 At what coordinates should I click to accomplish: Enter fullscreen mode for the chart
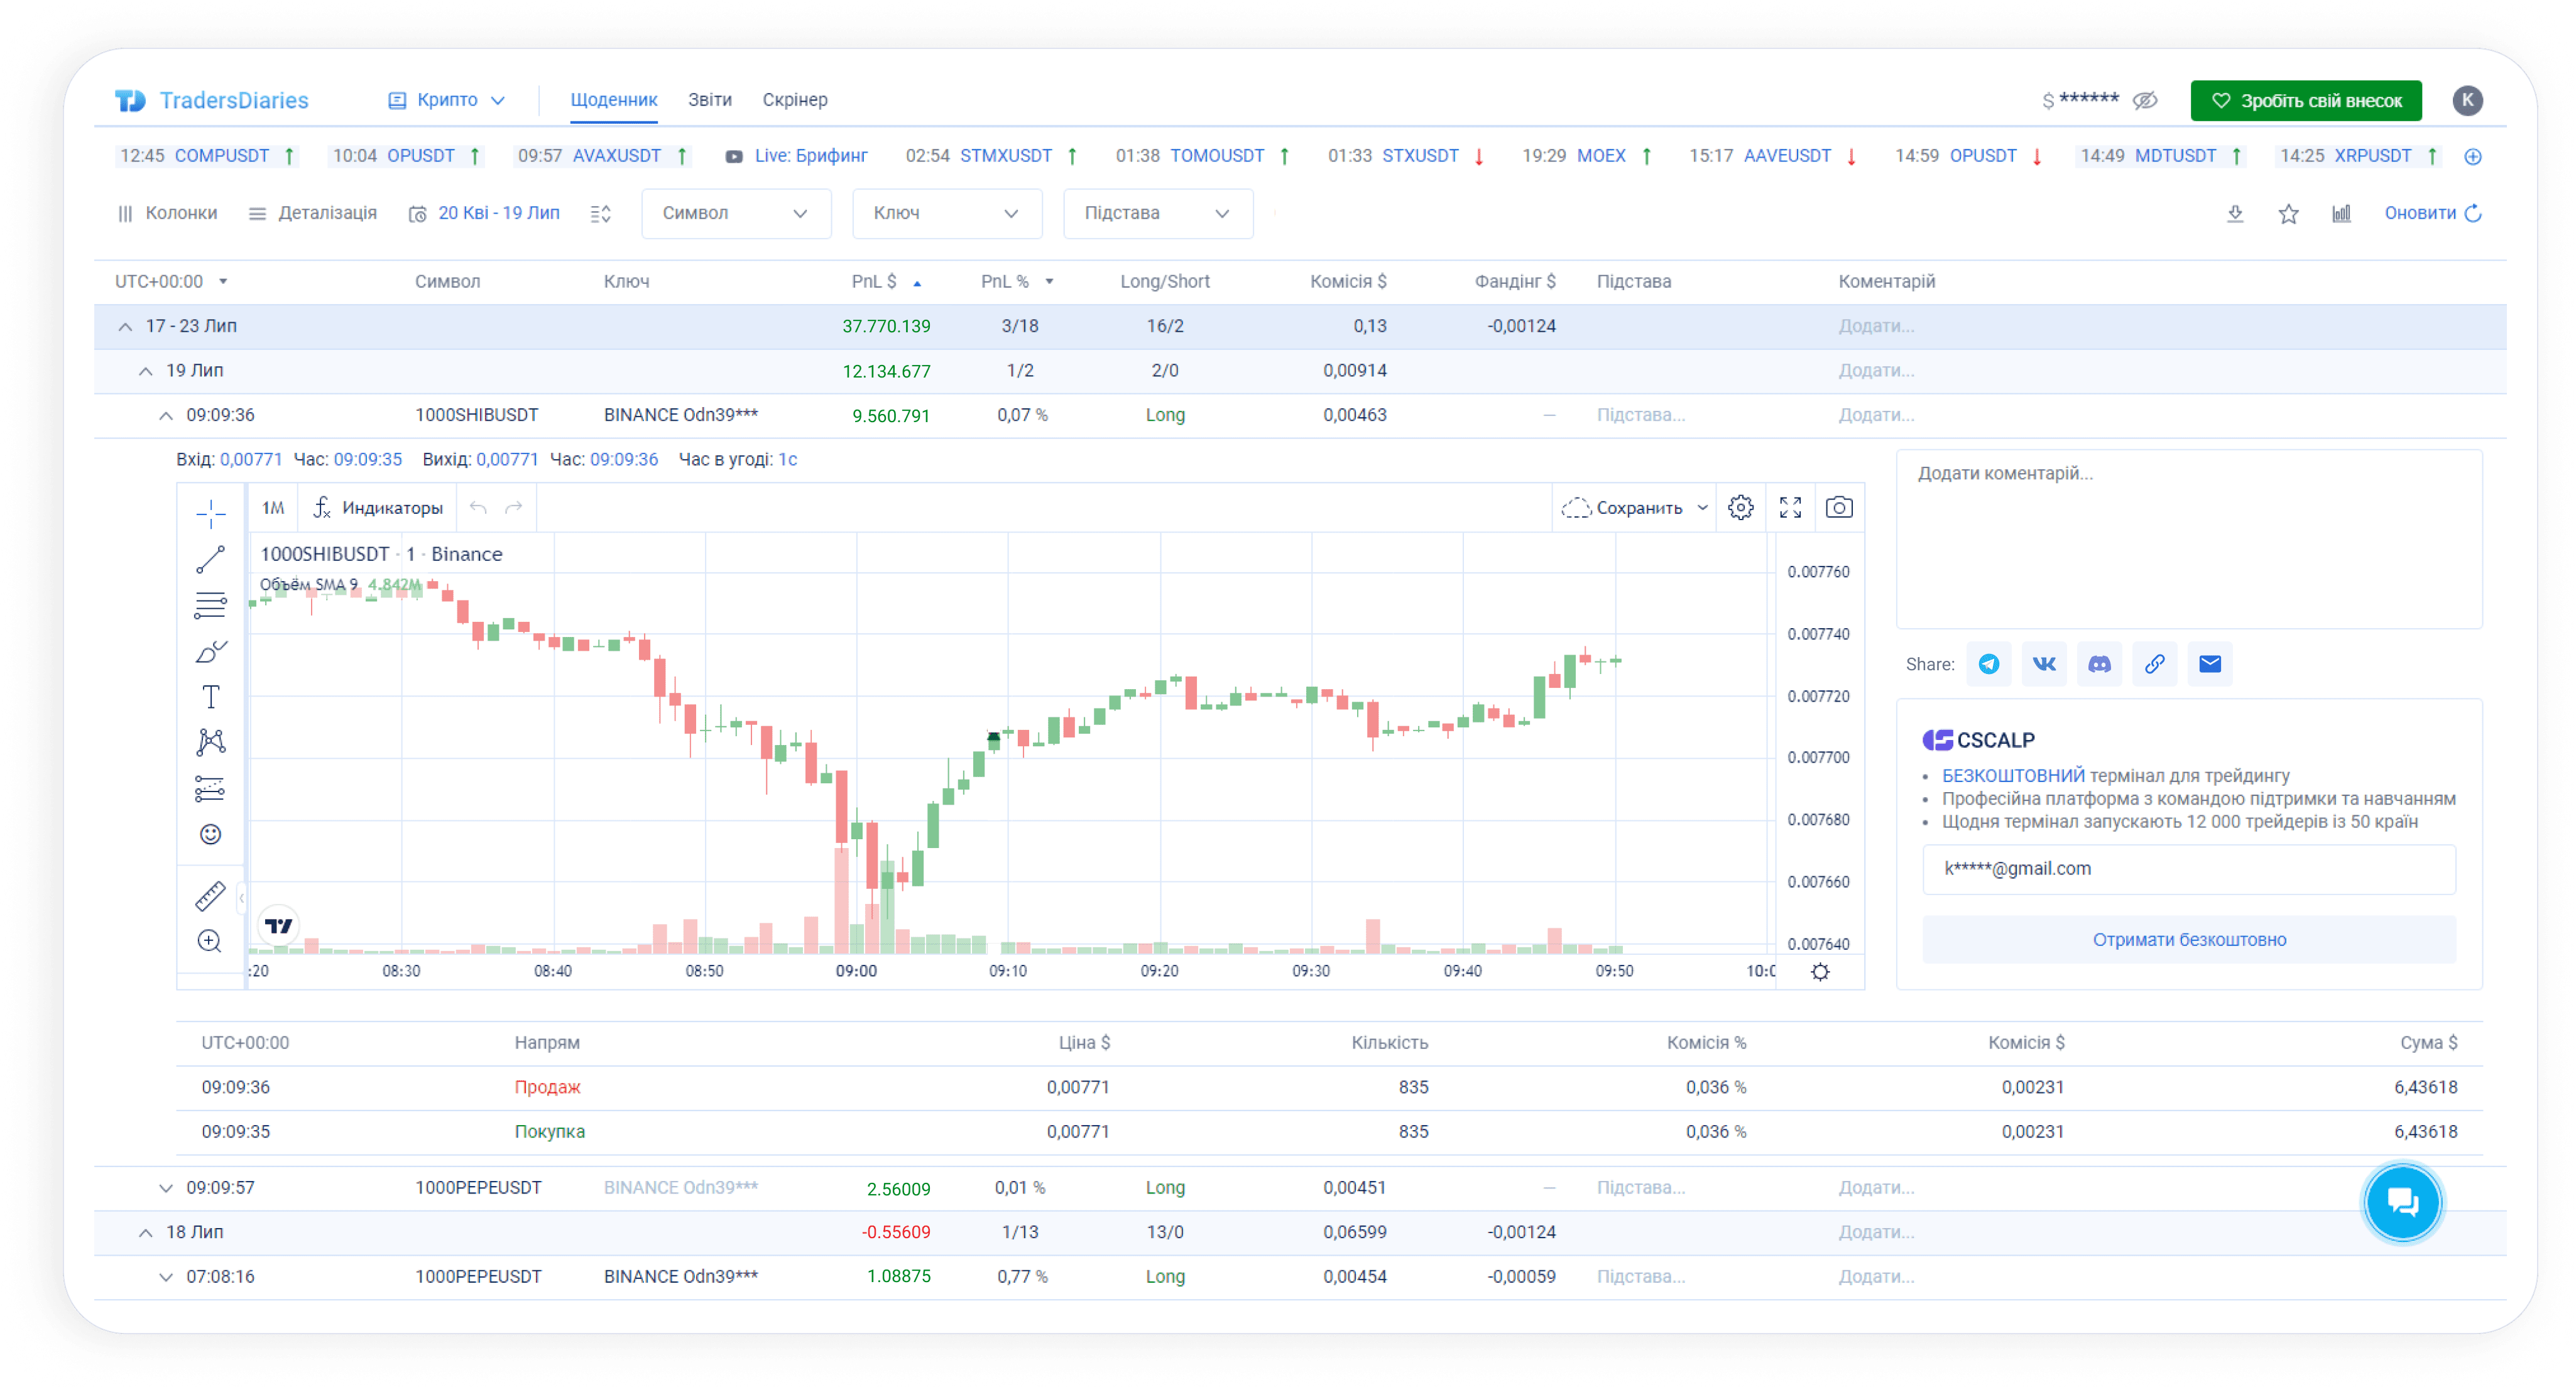[1790, 508]
